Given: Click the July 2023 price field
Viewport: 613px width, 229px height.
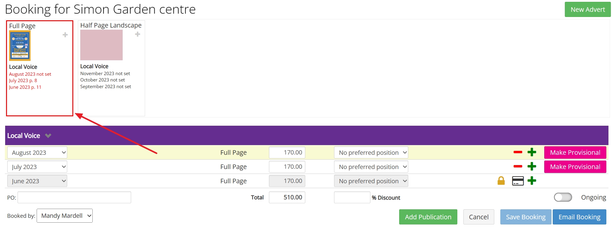Looking at the screenshot, I should (x=287, y=167).
